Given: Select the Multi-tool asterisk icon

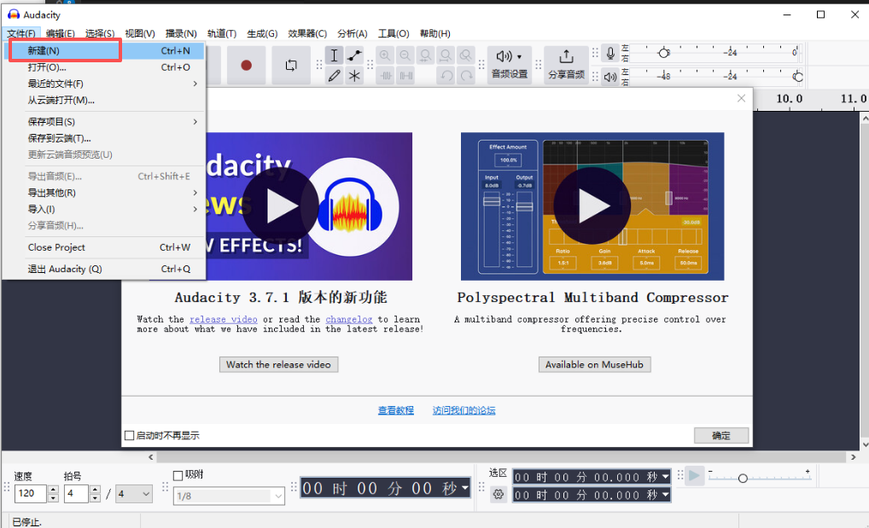Looking at the screenshot, I should click(x=354, y=75).
